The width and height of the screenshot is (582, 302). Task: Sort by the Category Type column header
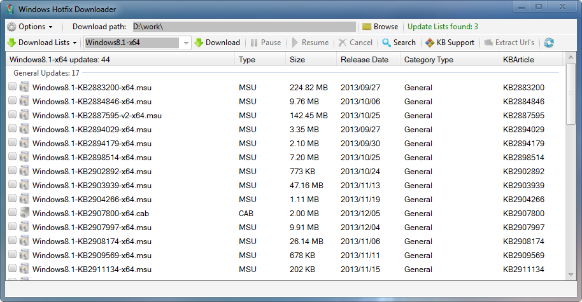[450, 59]
